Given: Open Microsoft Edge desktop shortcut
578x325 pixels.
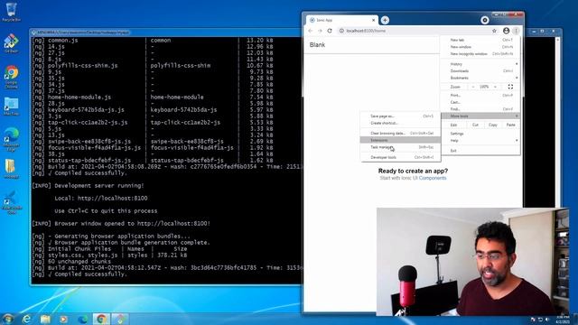Looking at the screenshot, I should pos(11,138).
